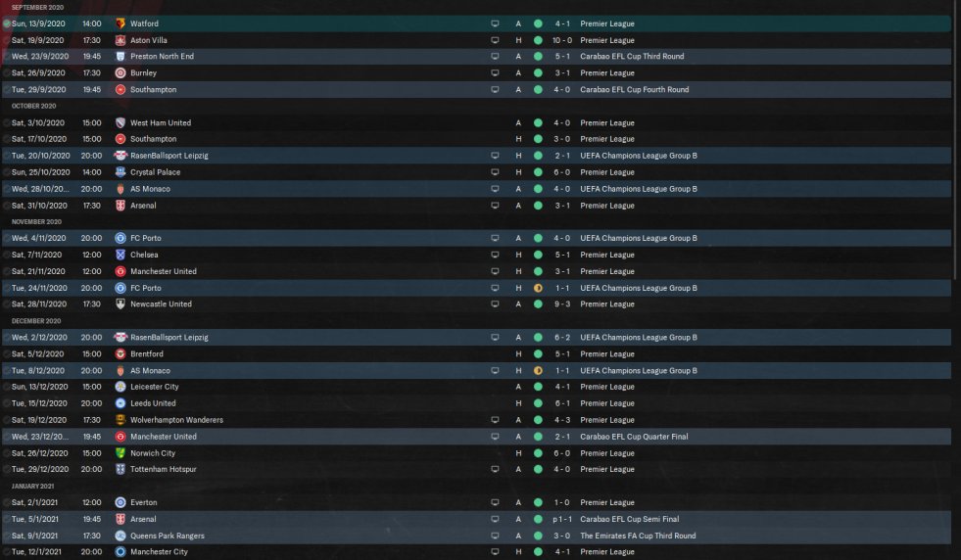Click the TV broadcast icon on the Burnley row
Image resolution: width=961 pixels, height=560 pixels.
(x=495, y=72)
